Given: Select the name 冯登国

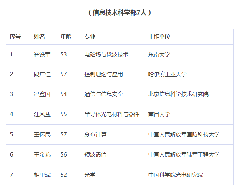Looking at the screenshot, I should click(42, 94).
